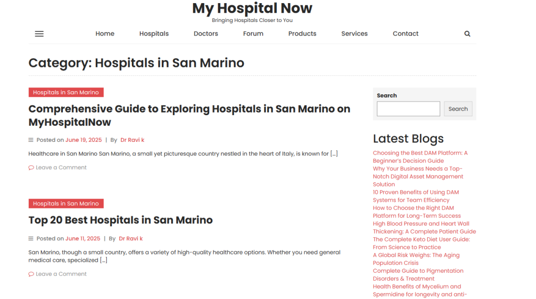Open the Contact menu item
536x299 pixels.
pyautogui.click(x=406, y=34)
